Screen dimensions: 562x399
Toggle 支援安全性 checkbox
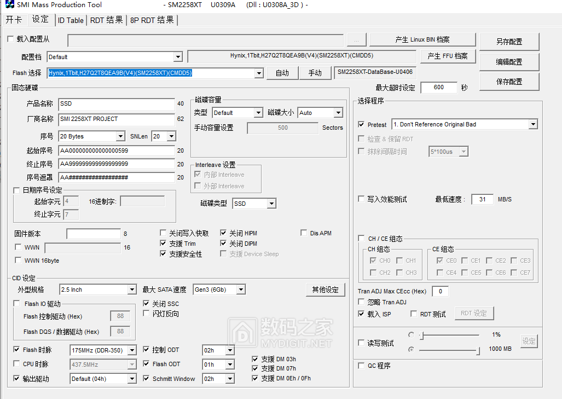(163, 254)
